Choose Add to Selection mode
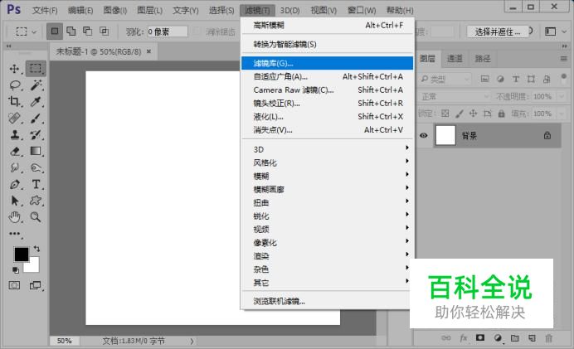Image resolution: width=574 pixels, height=349 pixels. [71, 32]
